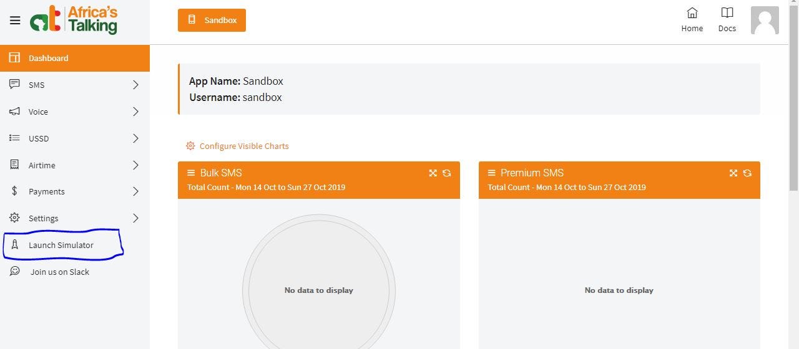Open the user profile avatar
Viewport: 799px width, 349px height.
[x=765, y=20]
